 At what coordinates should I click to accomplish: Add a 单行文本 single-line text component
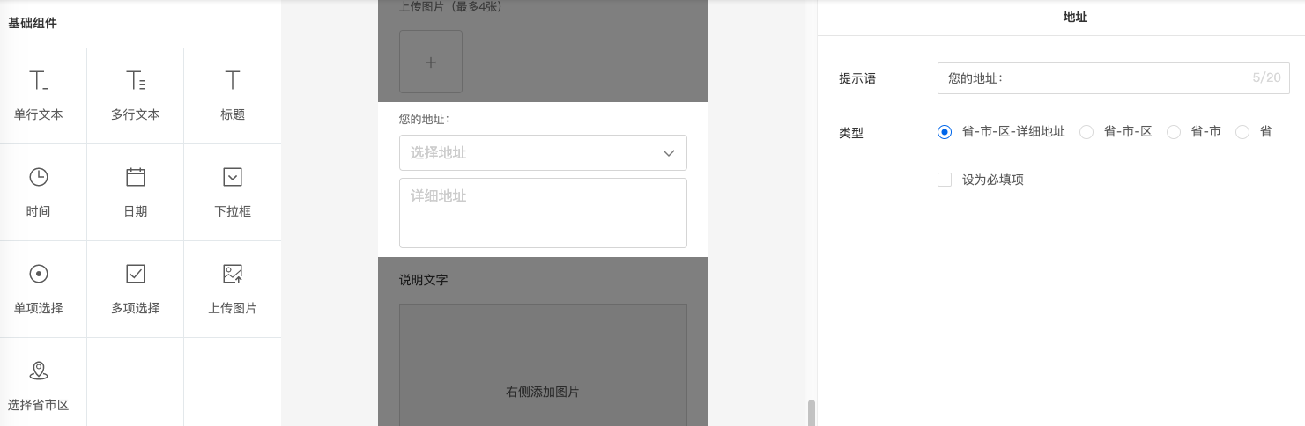click(39, 96)
